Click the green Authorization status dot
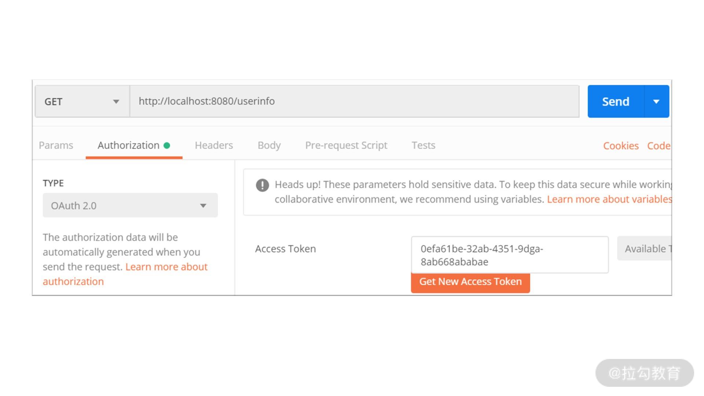 click(167, 146)
